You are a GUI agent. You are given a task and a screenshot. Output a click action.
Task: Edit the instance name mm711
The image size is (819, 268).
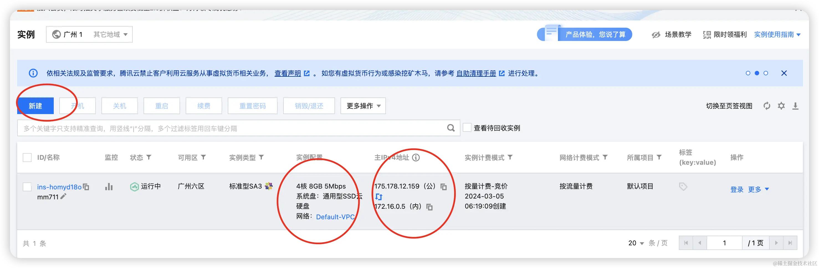[63, 197]
